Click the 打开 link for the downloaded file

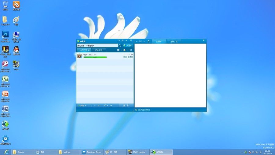(125, 57)
